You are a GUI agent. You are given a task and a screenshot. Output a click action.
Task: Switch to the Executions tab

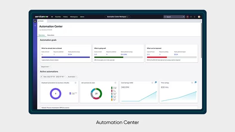(51, 35)
